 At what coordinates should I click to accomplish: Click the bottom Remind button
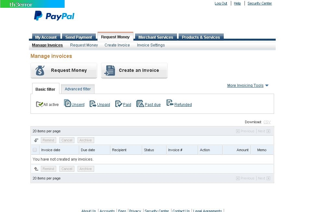48,169
